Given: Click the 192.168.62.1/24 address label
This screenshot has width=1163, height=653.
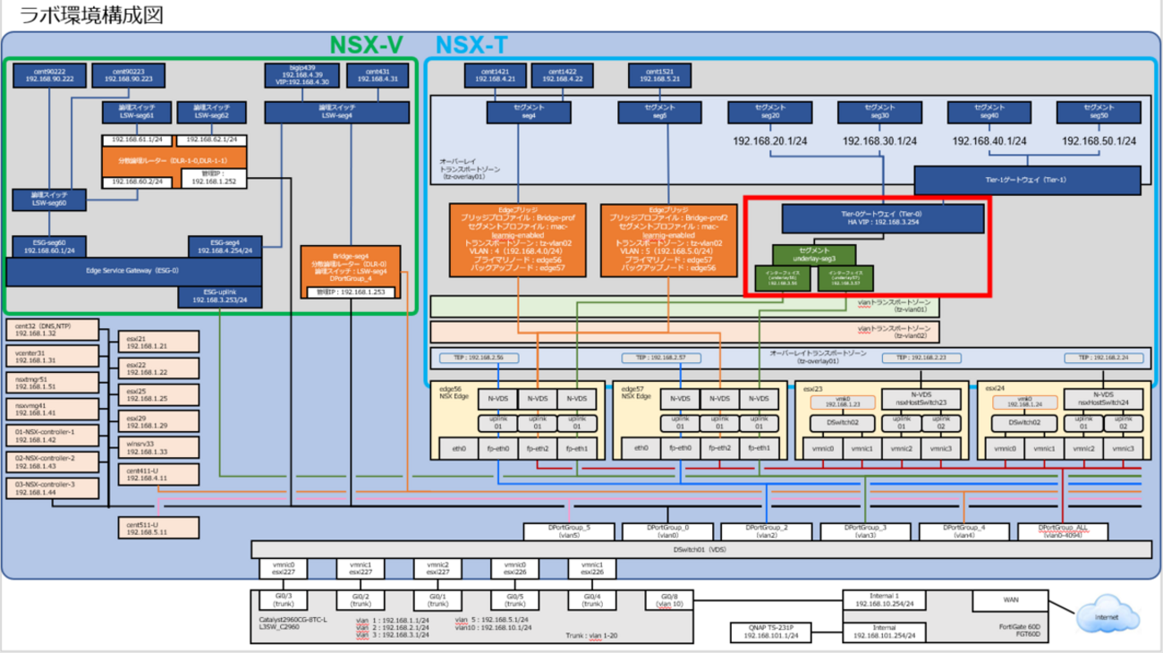Looking at the screenshot, I should [x=210, y=140].
